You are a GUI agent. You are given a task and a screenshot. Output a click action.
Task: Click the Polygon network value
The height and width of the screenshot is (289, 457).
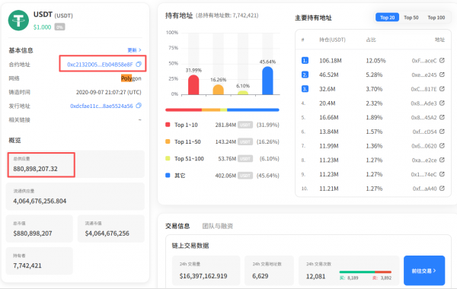pyautogui.click(x=131, y=78)
